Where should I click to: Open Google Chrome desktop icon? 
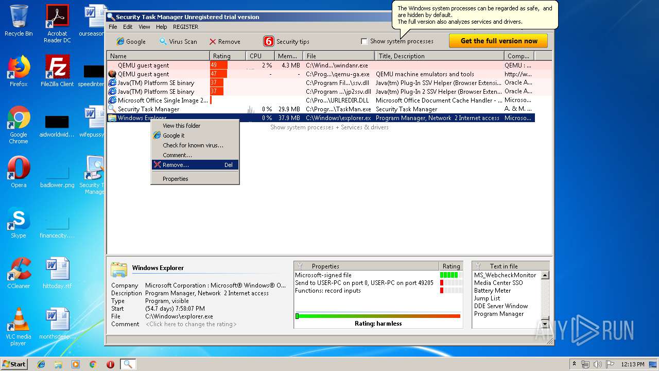pyautogui.click(x=19, y=125)
